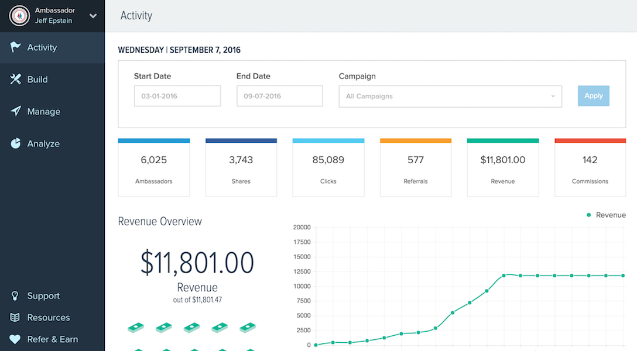Click the Analyze pie chart icon
This screenshot has height=351, width=637.
16,143
